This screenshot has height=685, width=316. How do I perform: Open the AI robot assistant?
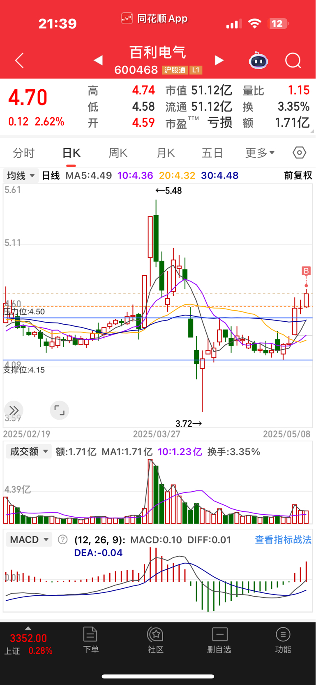click(x=258, y=60)
